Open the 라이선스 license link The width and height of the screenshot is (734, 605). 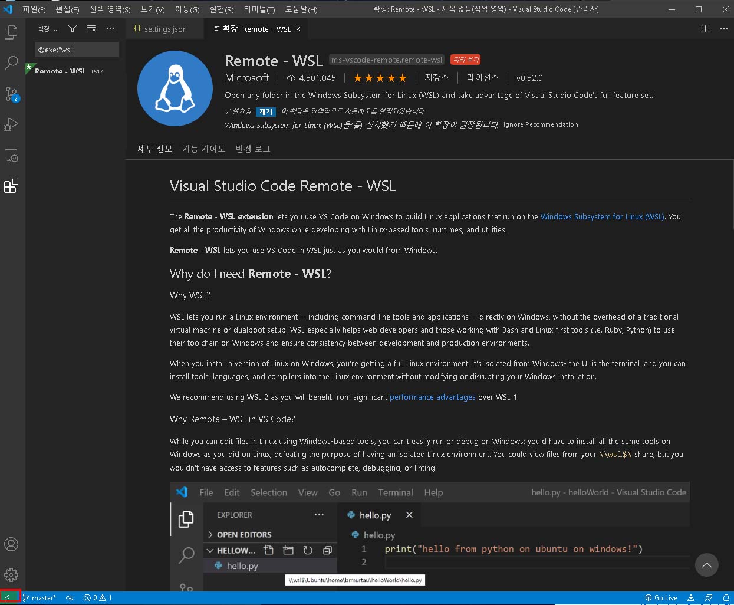pyautogui.click(x=483, y=78)
